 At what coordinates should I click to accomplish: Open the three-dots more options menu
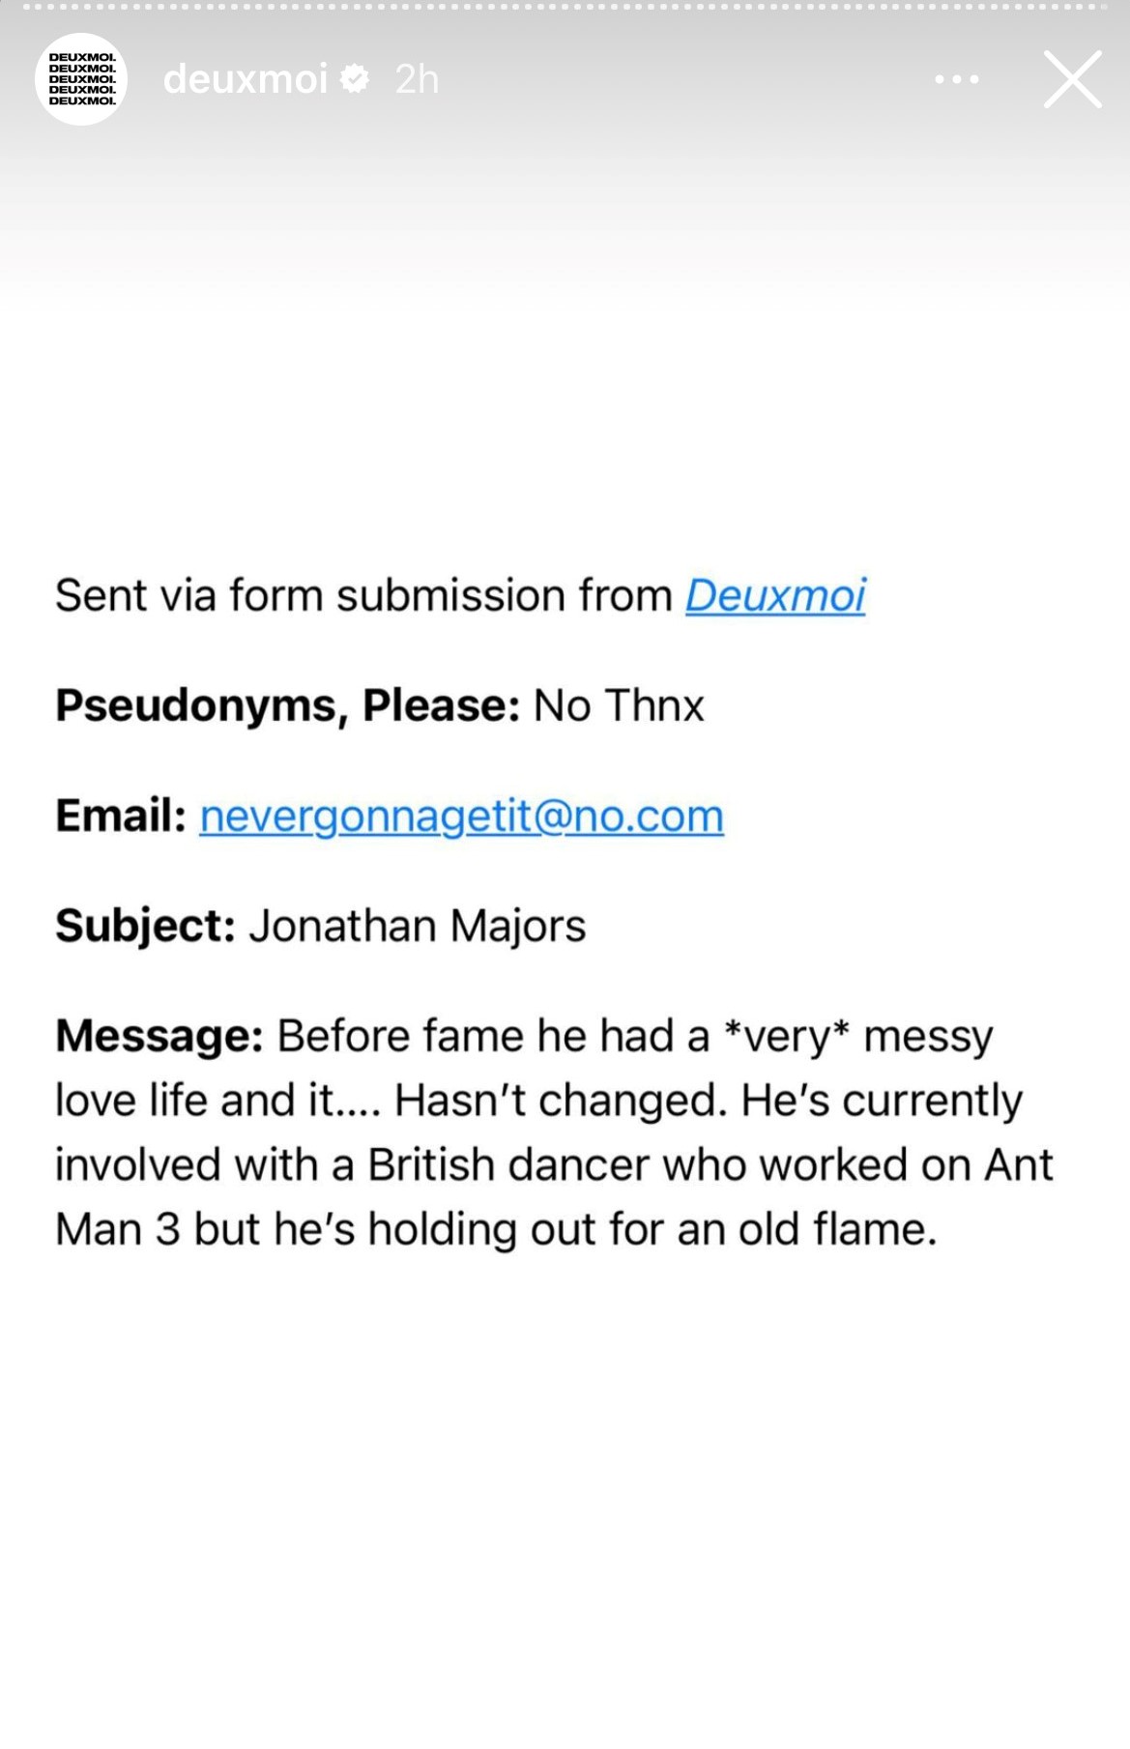coord(957,79)
